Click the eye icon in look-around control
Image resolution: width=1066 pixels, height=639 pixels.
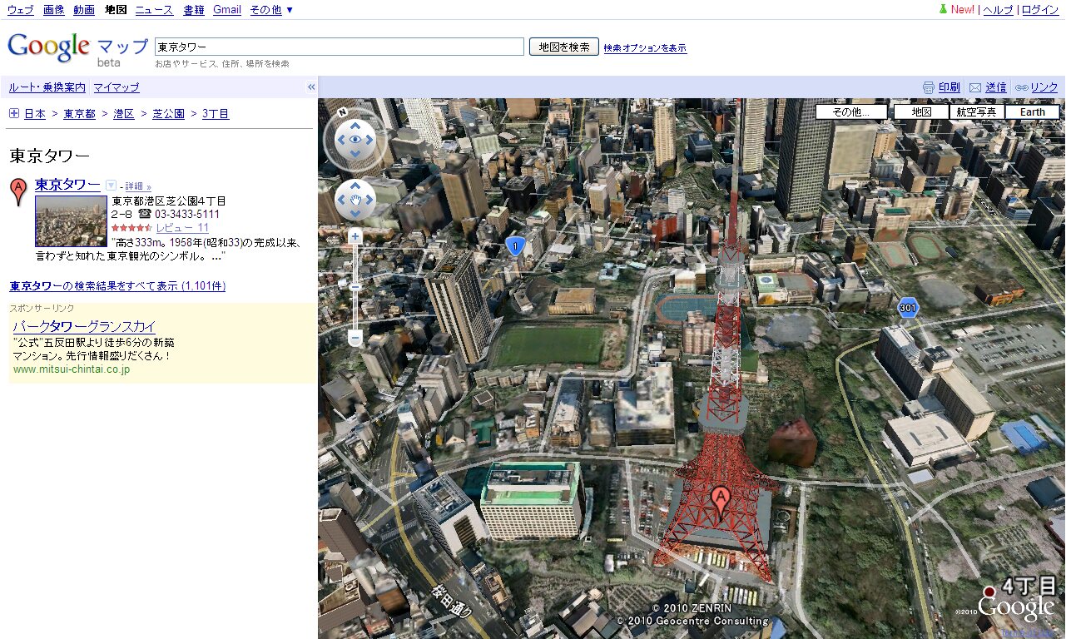[x=355, y=140]
